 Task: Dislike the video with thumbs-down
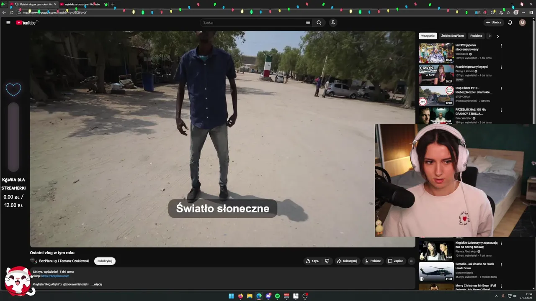[327, 261]
